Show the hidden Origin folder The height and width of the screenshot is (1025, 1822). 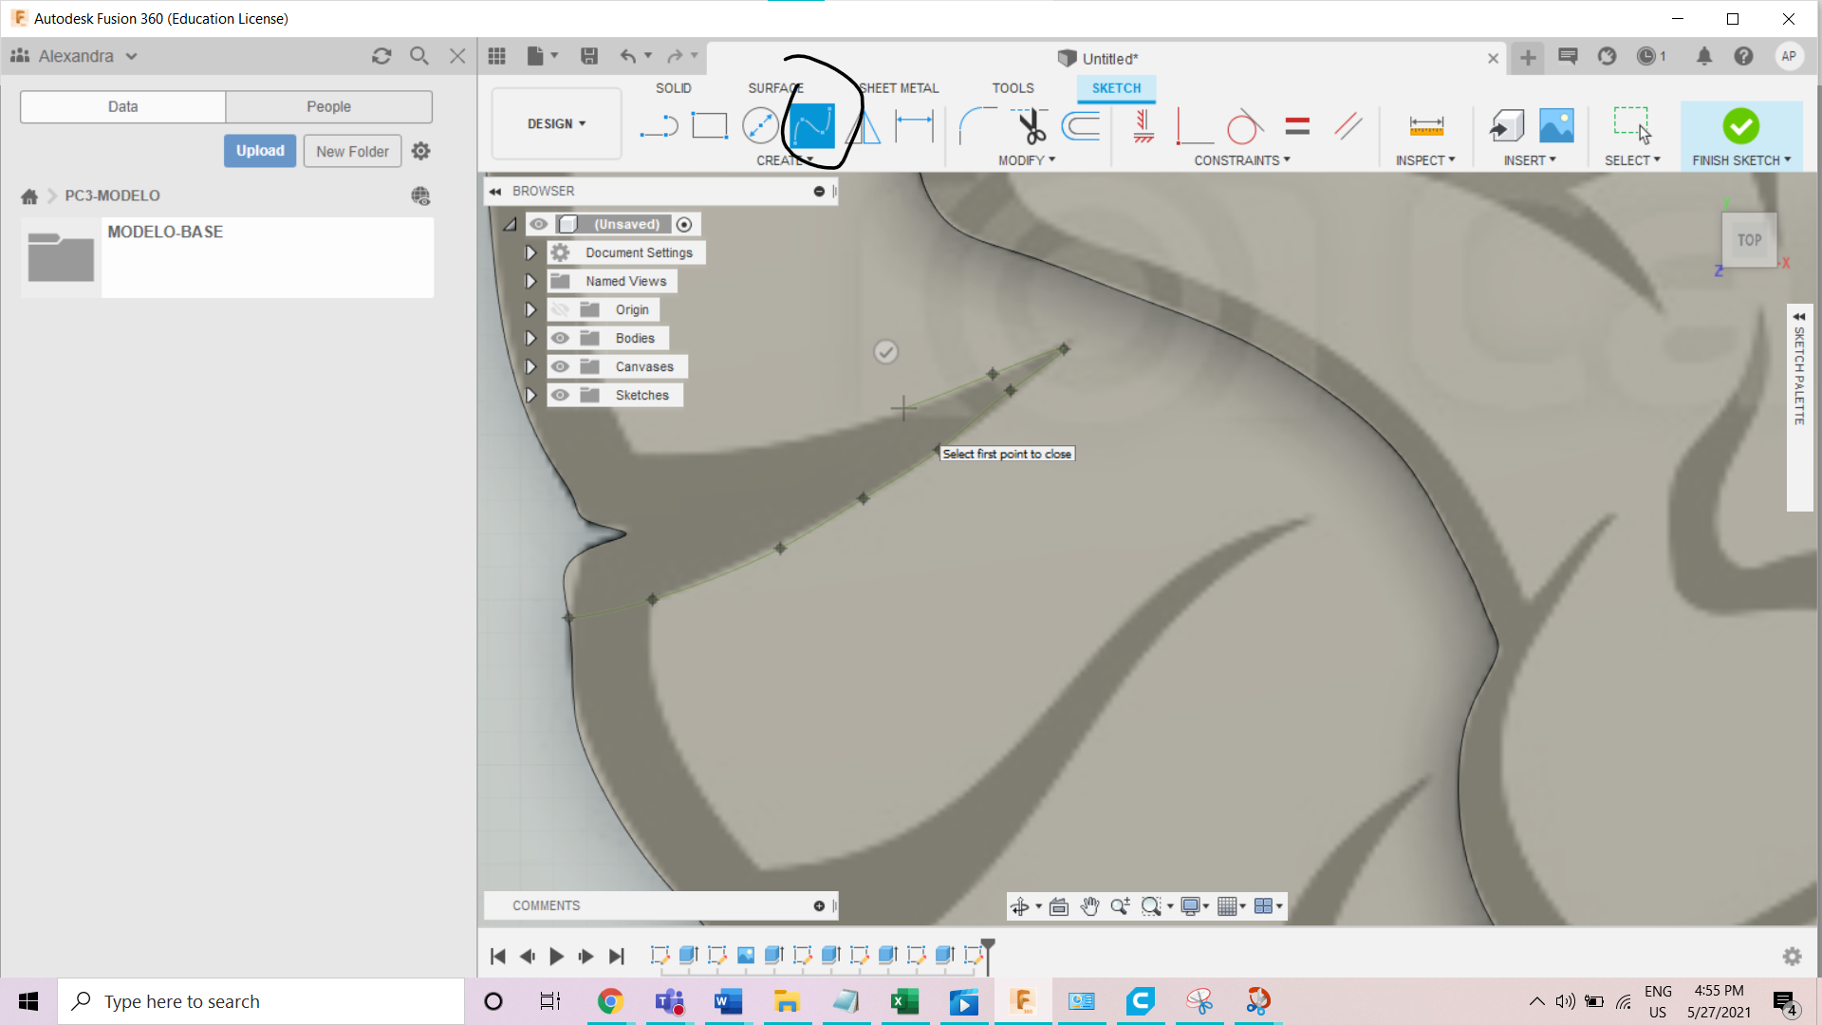coord(560,309)
